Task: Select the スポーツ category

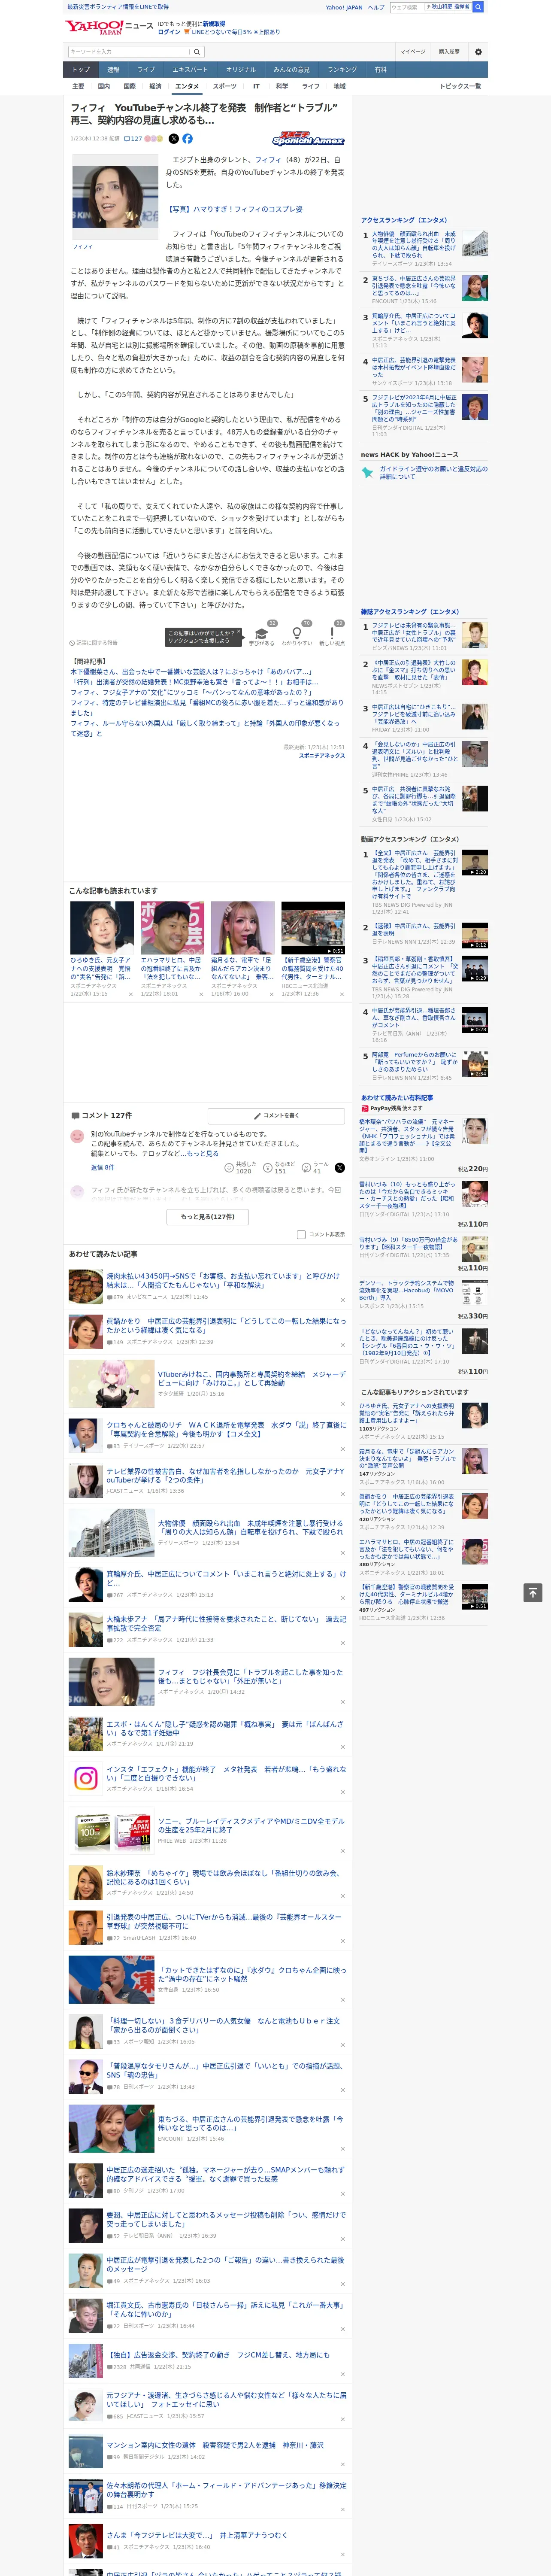Action: coord(224,86)
